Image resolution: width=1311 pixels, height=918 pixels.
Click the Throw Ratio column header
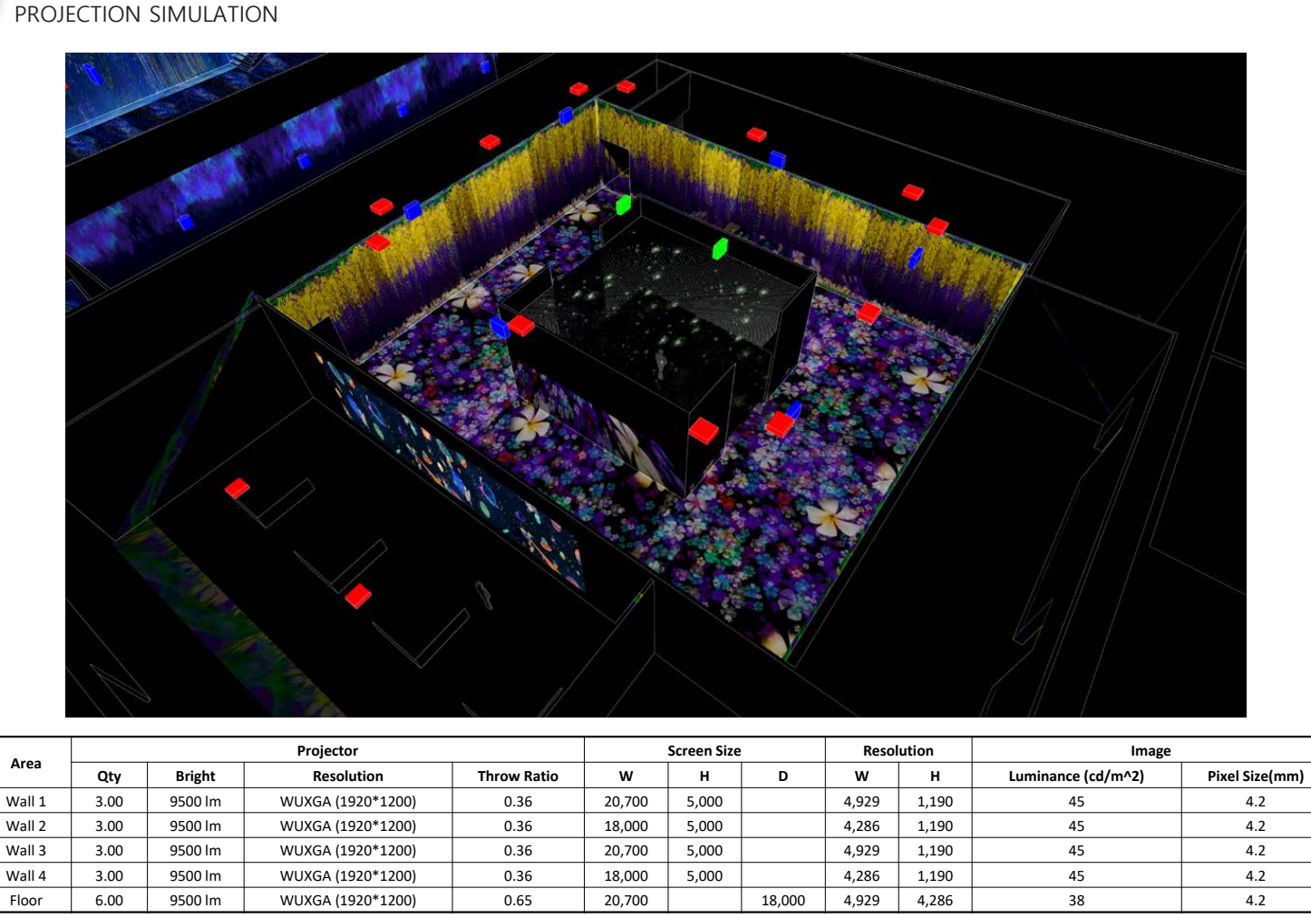[518, 776]
